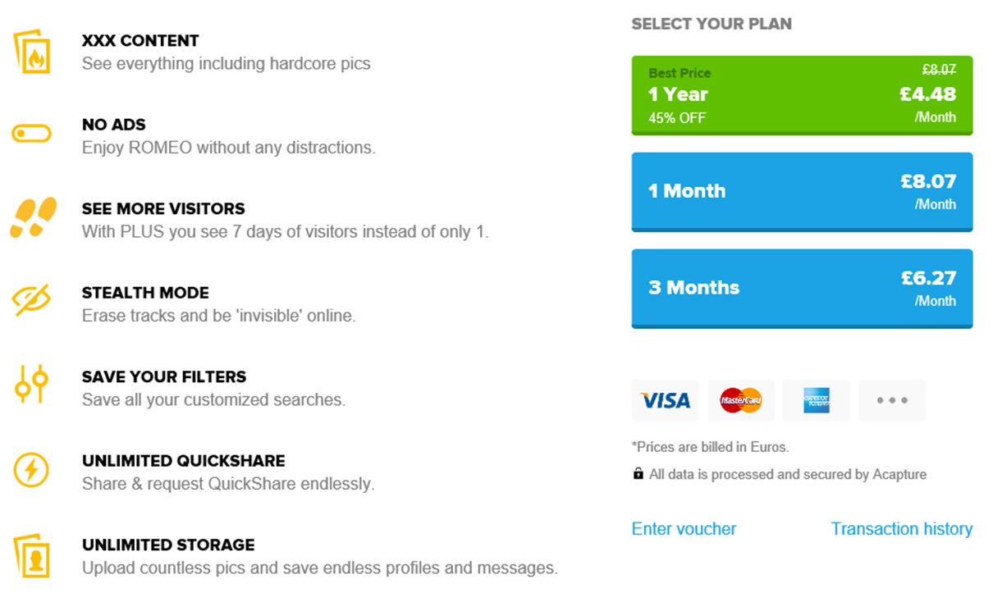This screenshot has width=993, height=602.
Task: Open the Transaction history link
Action: (902, 529)
